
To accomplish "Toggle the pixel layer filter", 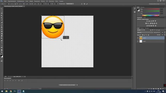I will [151, 30].
